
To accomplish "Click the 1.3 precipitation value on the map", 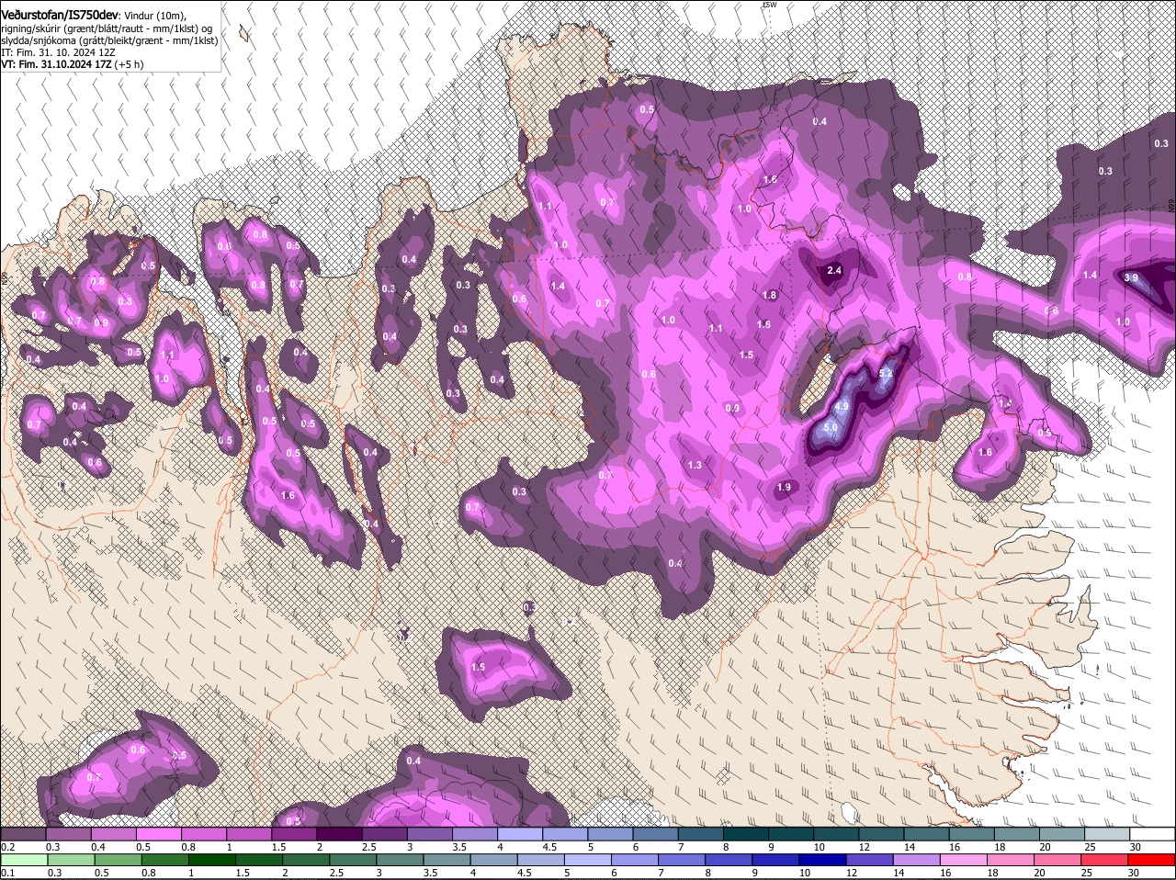I will tap(695, 466).
